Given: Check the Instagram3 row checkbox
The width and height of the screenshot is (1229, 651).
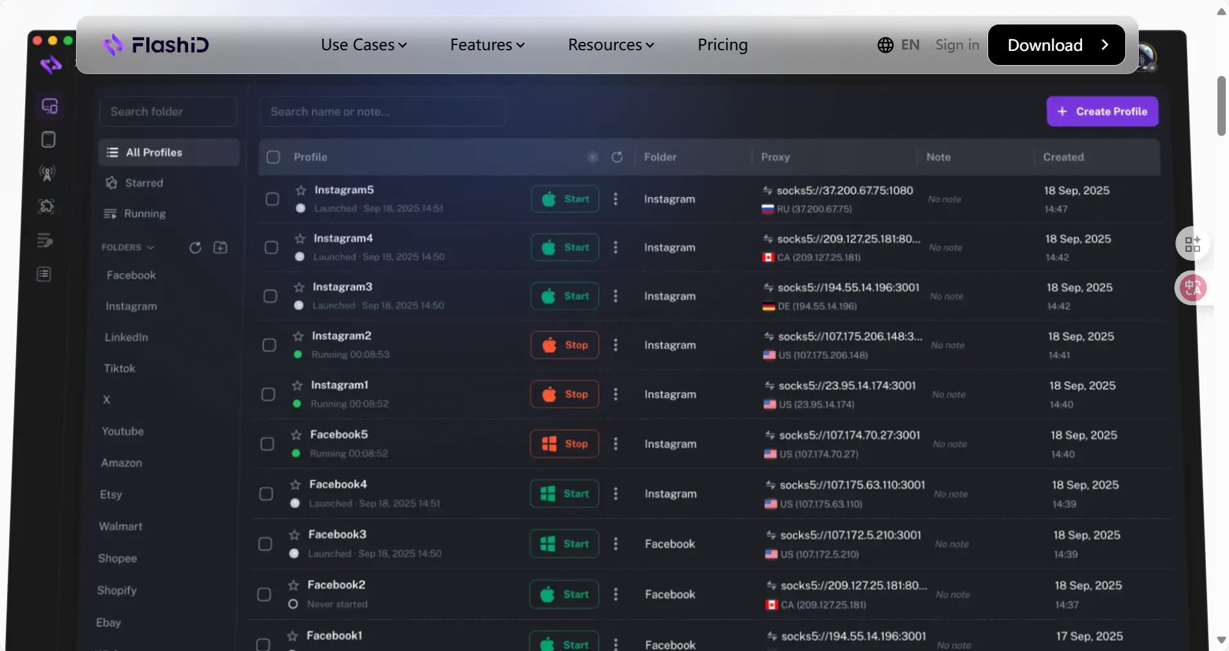Looking at the screenshot, I should pos(271,296).
